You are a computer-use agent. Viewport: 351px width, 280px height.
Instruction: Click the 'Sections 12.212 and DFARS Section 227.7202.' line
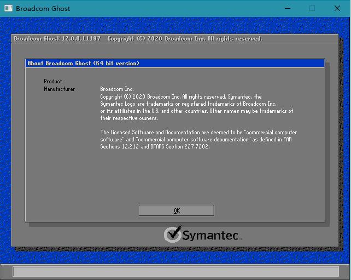[x=155, y=146]
